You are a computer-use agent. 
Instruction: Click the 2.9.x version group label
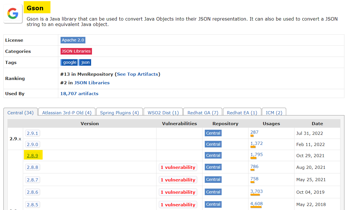[x=15, y=139]
